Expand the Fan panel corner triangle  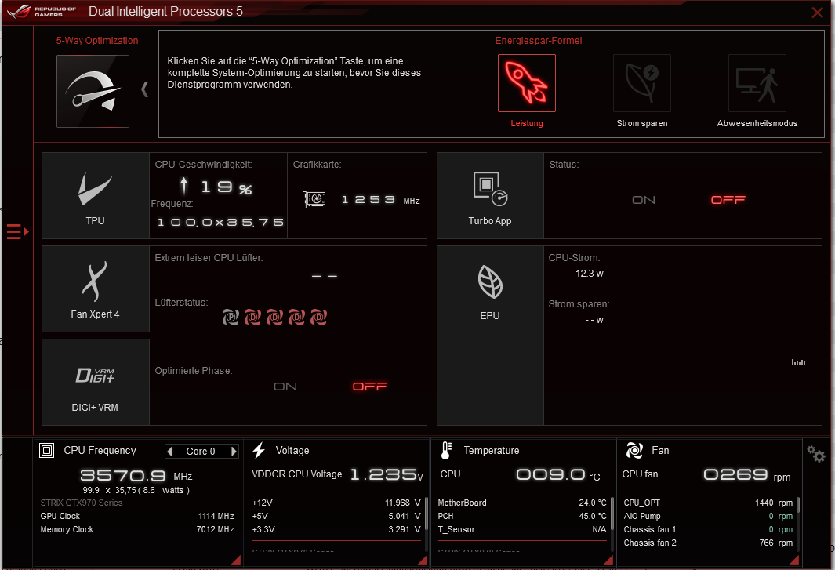794,560
